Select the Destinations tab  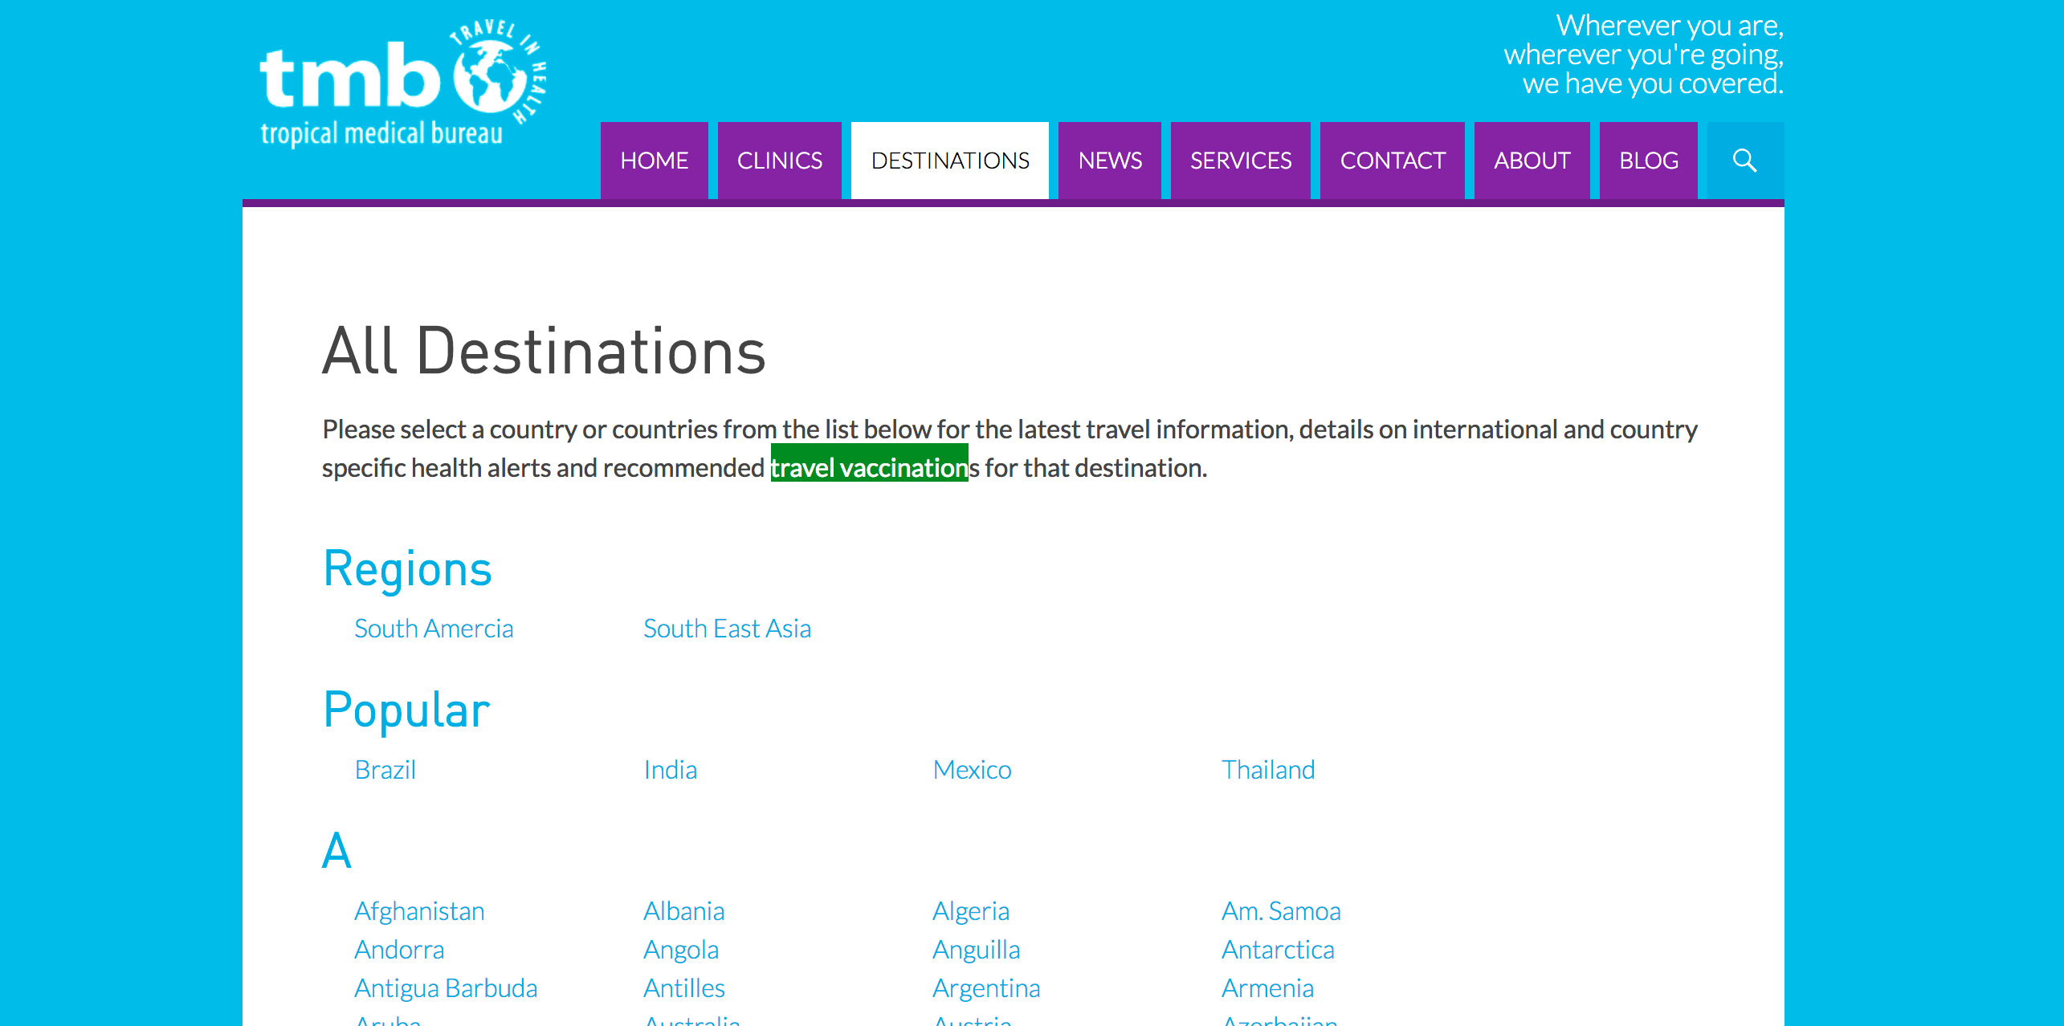point(949,161)
